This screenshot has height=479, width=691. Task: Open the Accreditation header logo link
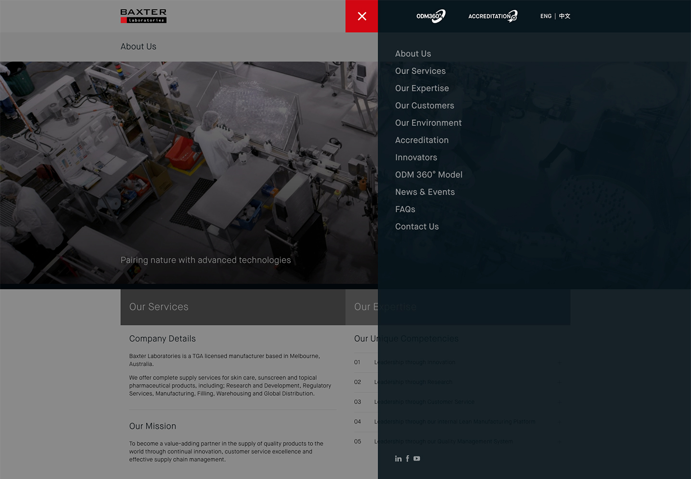click(493, 16)
